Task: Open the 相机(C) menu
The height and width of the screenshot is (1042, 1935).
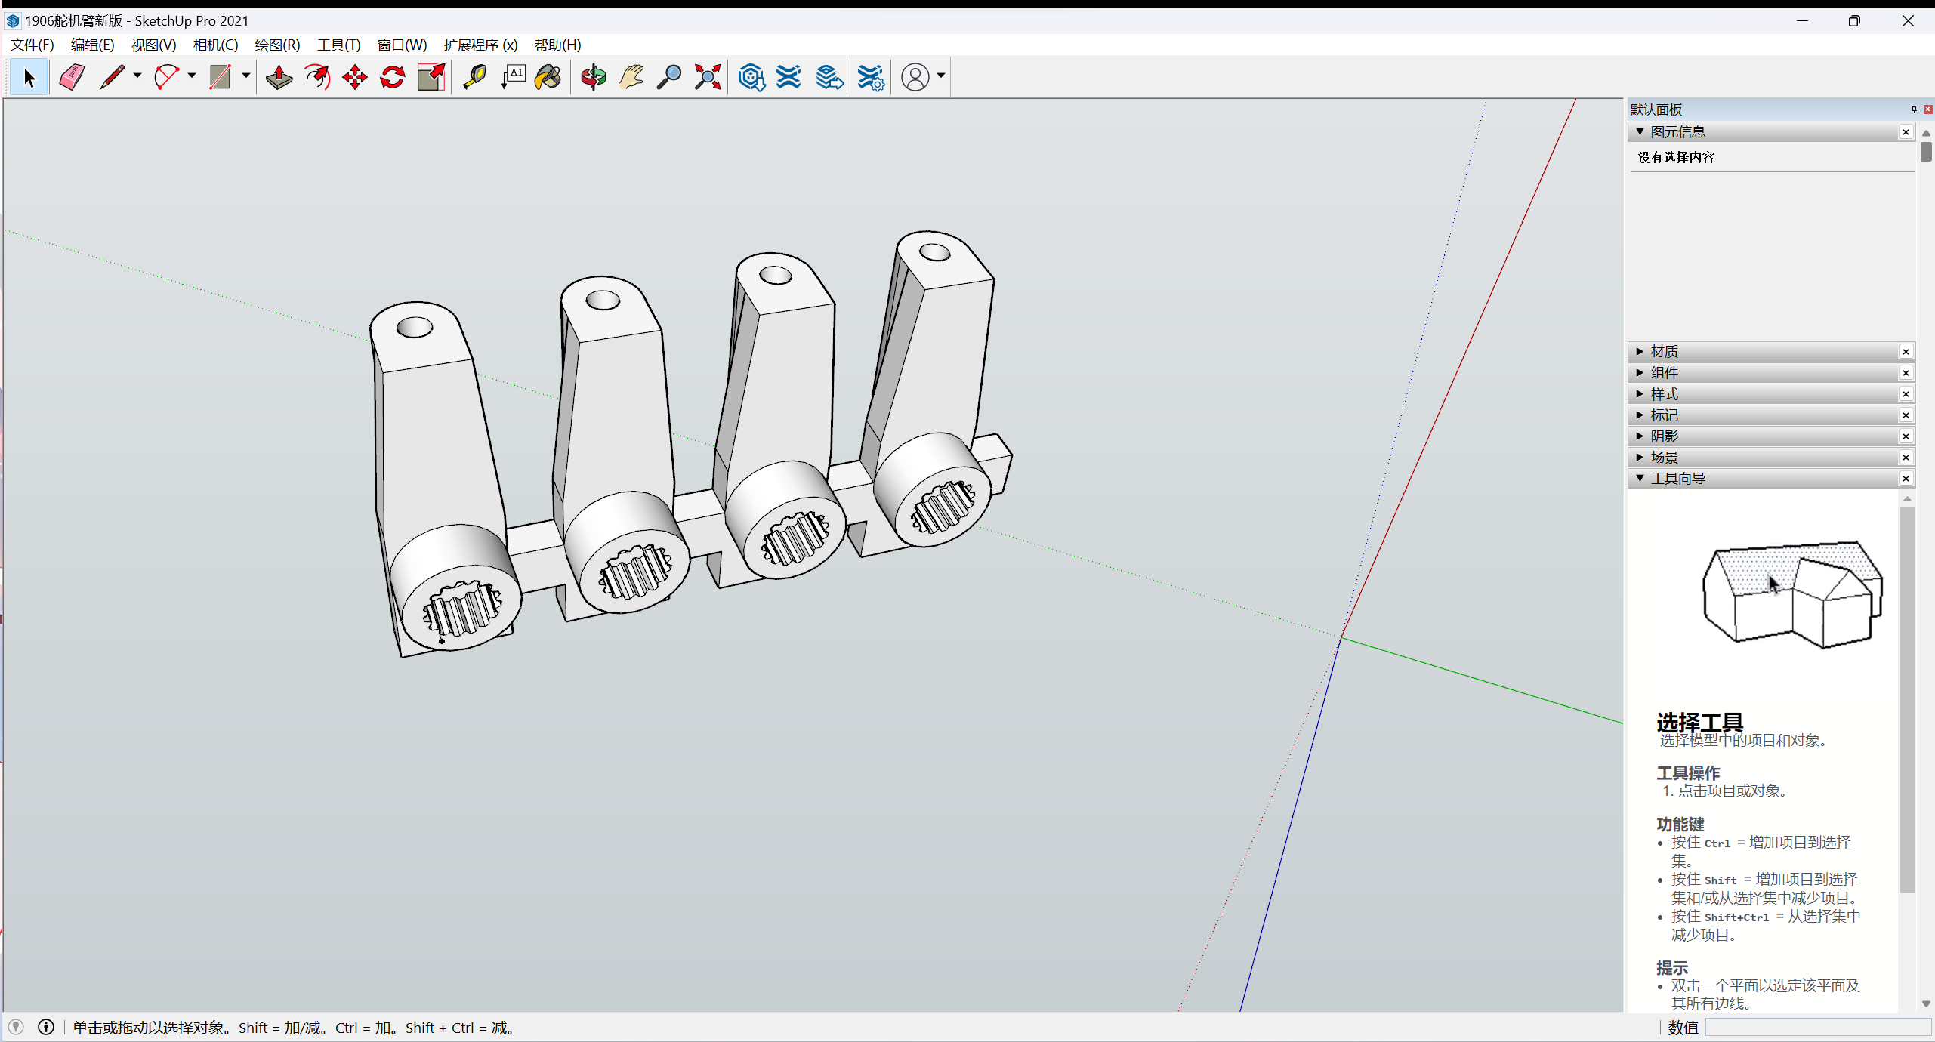Action: tap(215, 45)
